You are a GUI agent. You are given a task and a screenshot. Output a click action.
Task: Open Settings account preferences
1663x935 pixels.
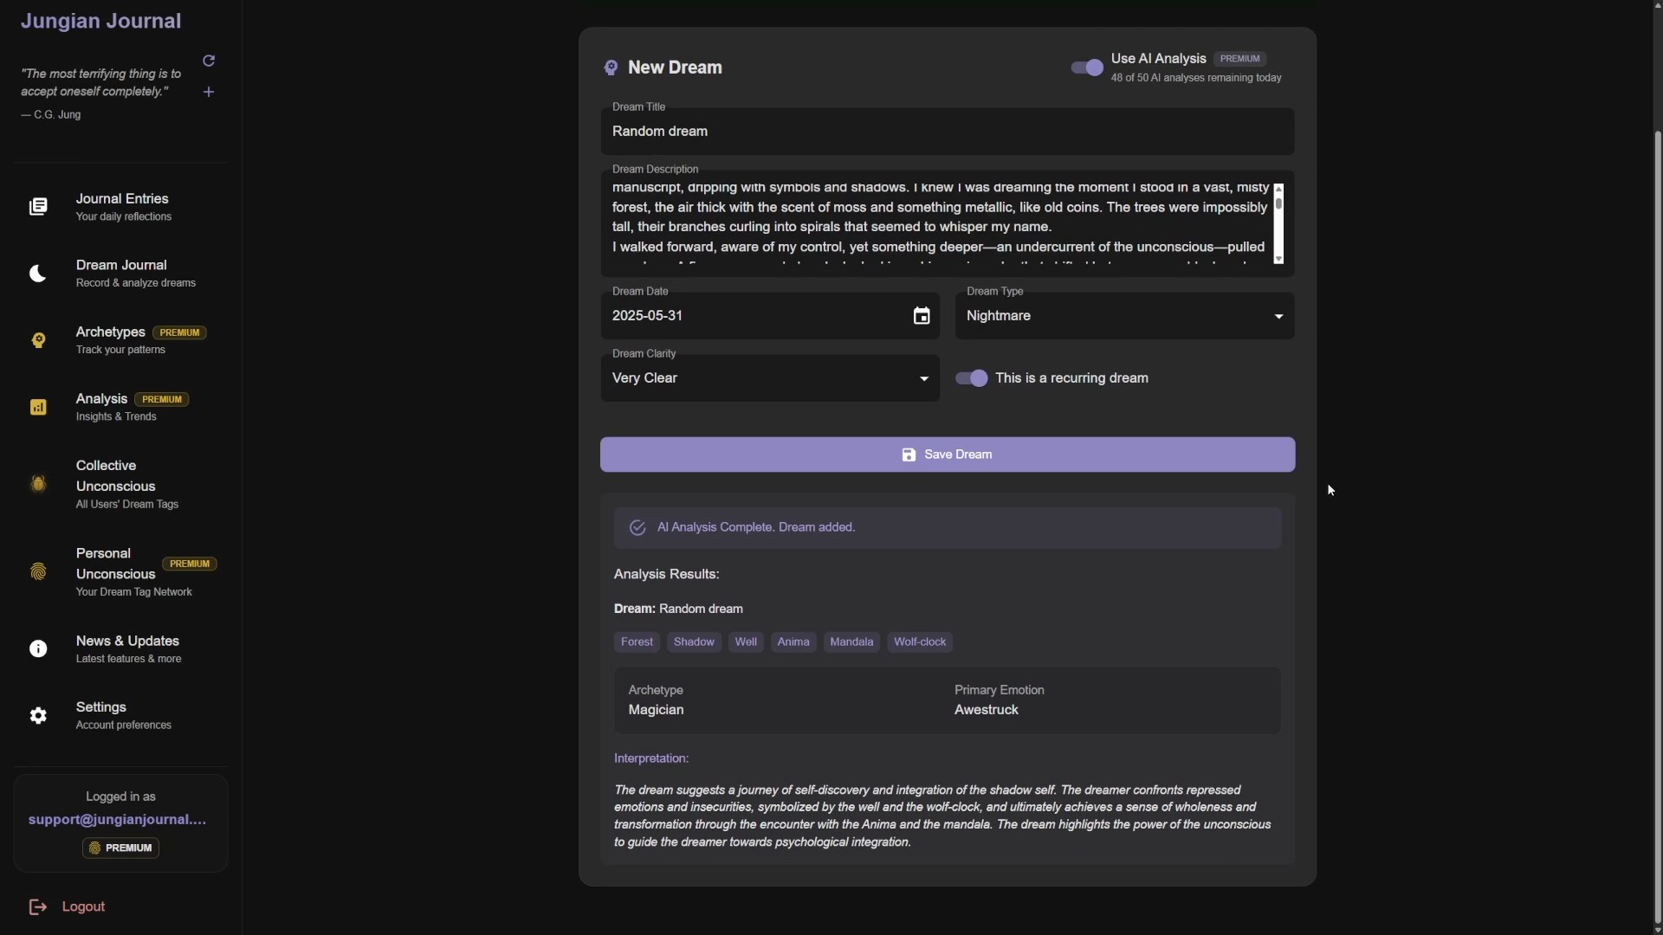pyautogui.click(x=121, y=716)
